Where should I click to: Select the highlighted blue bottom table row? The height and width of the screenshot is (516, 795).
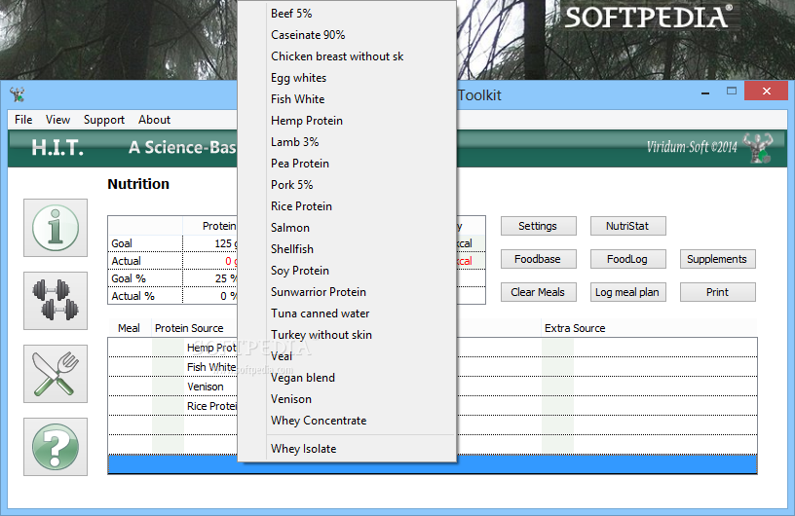(x=433, y=464)
